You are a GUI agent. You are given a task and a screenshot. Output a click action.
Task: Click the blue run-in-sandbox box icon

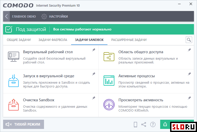[14, 81]
